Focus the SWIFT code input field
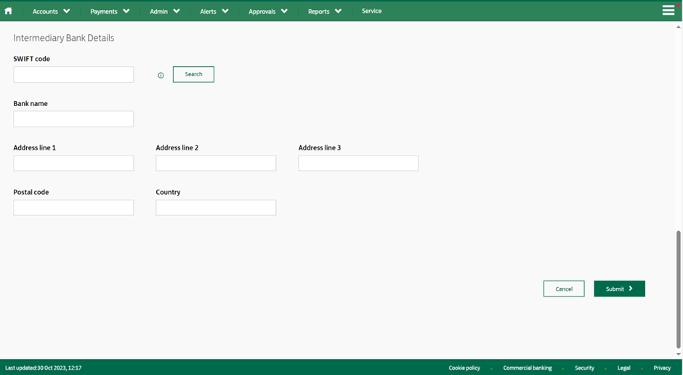Viewport: 683px width, 375px height. pos(73,74)
